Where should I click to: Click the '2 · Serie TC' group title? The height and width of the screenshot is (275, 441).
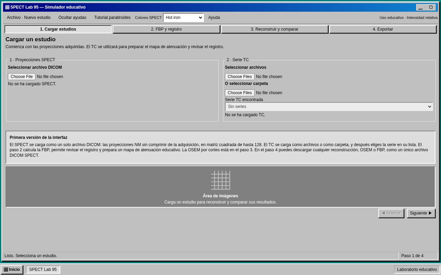pyautogui.click(x=238, y=60)
